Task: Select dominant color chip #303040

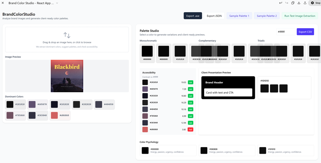Action: tap(38, 115)
